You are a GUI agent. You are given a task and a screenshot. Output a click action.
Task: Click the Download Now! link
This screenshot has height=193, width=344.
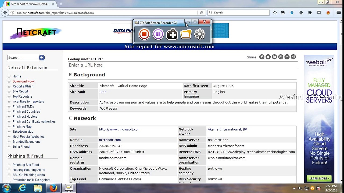point(23,81)
